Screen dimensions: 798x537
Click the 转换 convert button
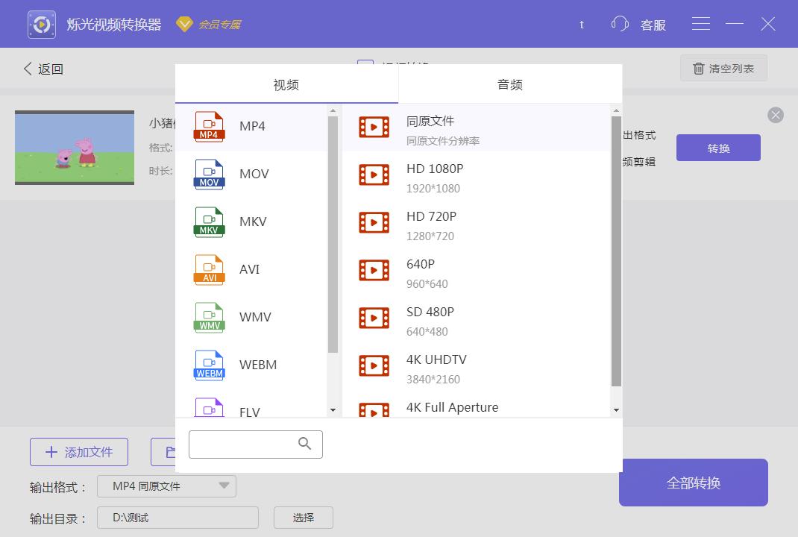[x=717, y=148]
